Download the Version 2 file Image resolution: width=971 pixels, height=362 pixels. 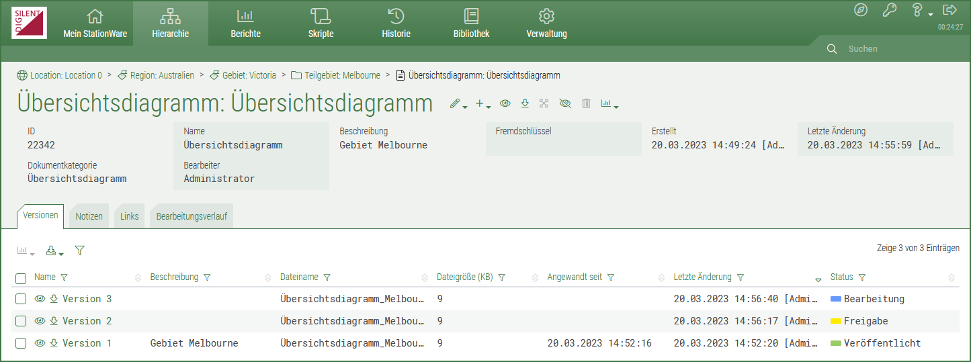[54, 321]
